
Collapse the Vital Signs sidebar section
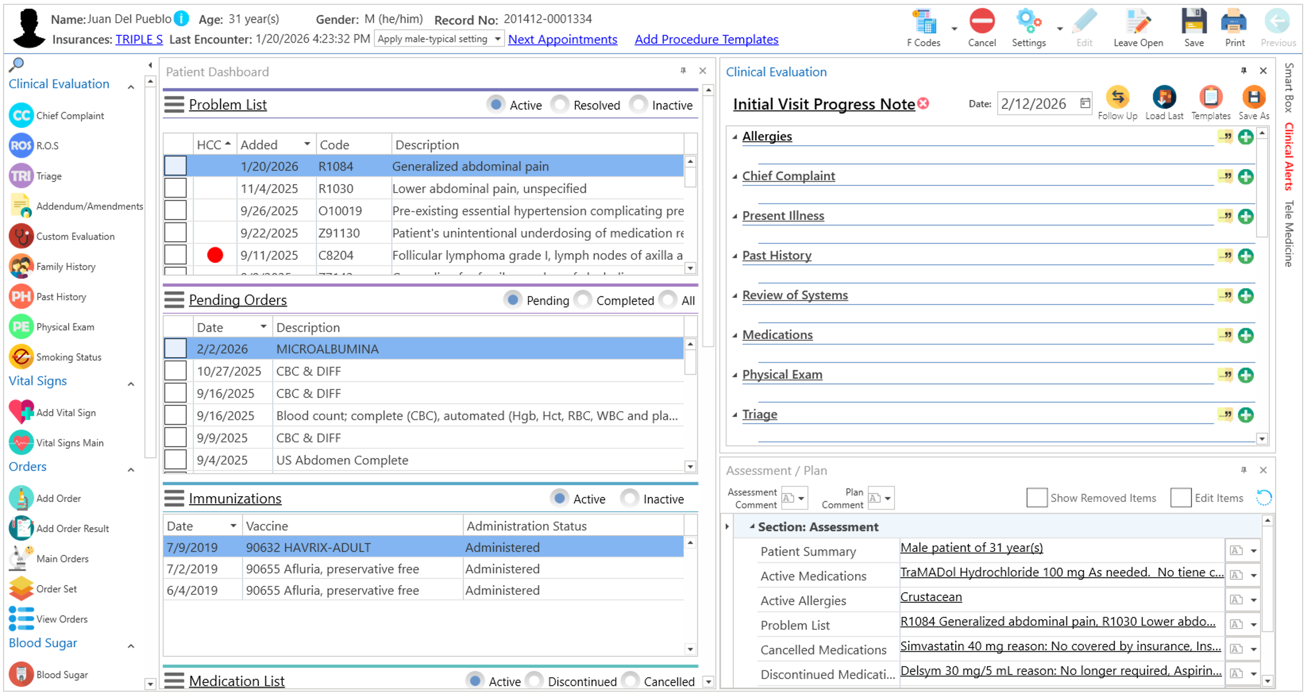pyautogui.click(x=131, y=384)
